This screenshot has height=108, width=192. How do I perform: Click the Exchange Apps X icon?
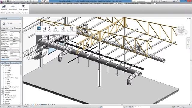174,1
